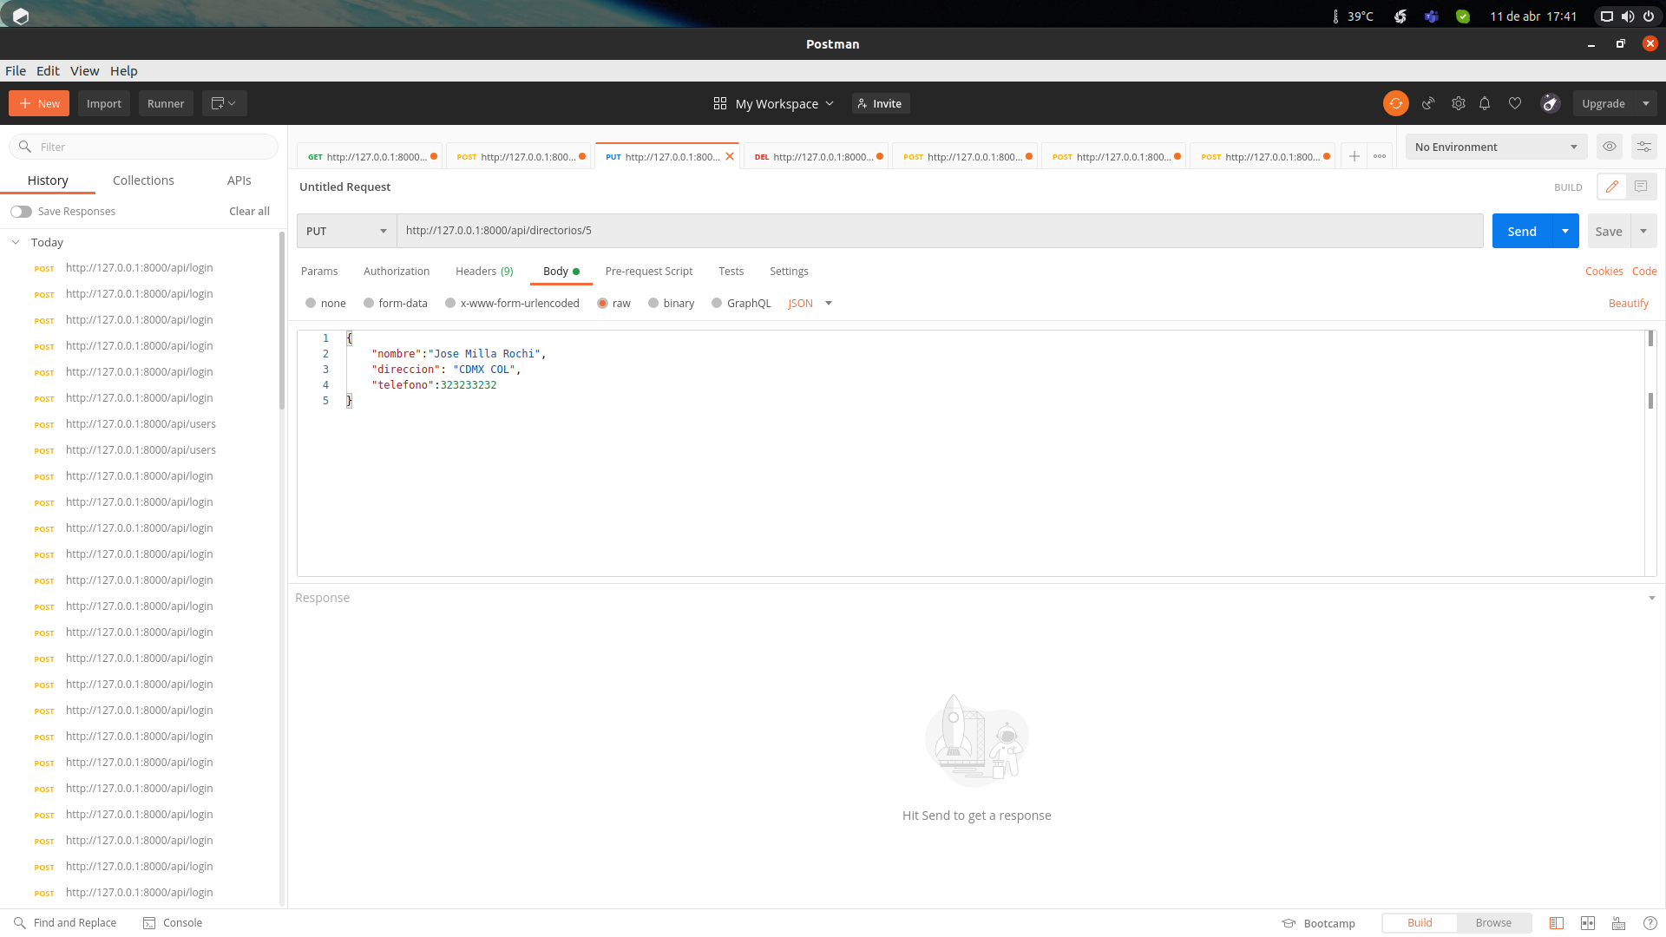The height and width of the screenshot is (937, 1666).
Task: Select the x-www-form-urlencoded body type
Action: (x=450, y=303)
